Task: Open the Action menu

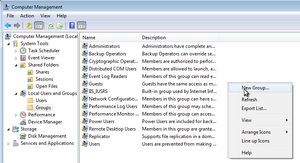Action: coord(27,16)
